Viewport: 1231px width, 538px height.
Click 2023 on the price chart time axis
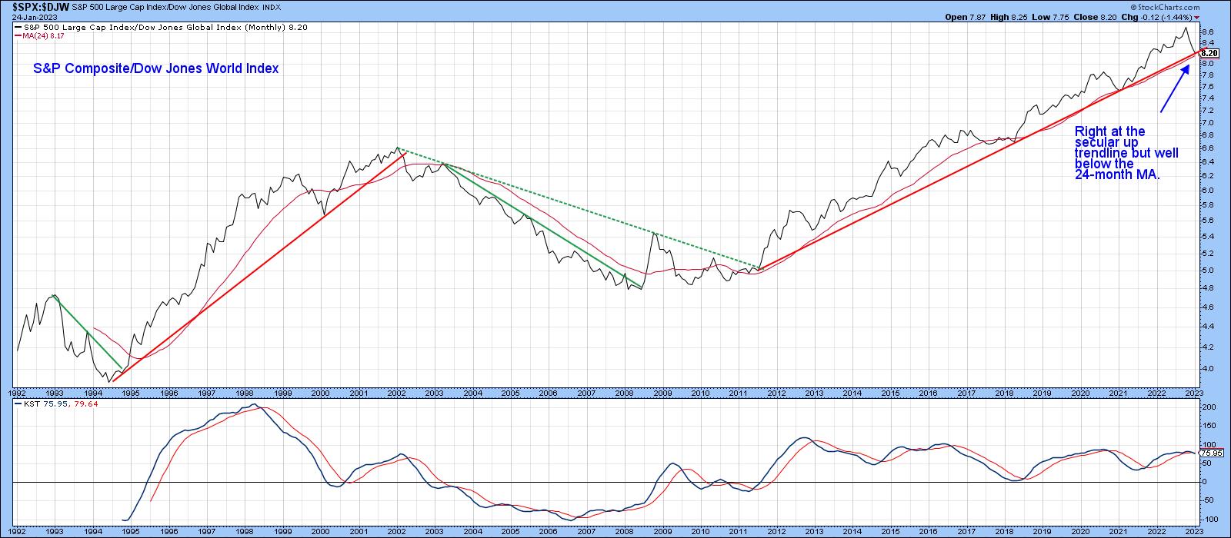click(x=1194, y=393)
